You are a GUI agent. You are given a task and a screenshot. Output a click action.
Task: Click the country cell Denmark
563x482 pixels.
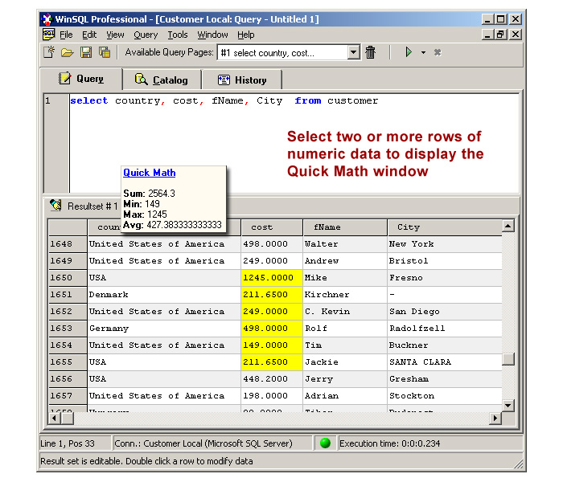(164, 295)
